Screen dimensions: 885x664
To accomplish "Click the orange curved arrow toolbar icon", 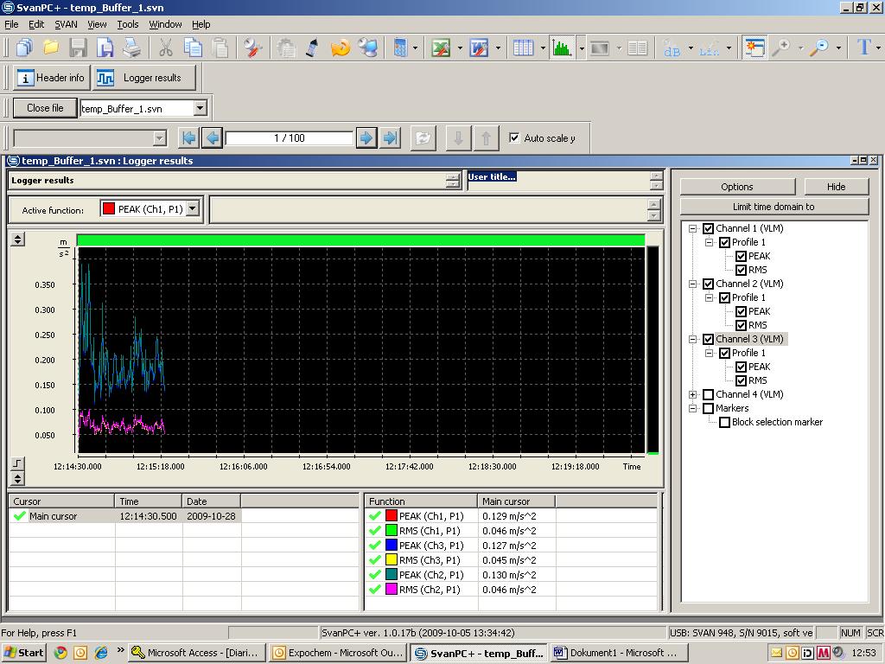I will [341, 48].
